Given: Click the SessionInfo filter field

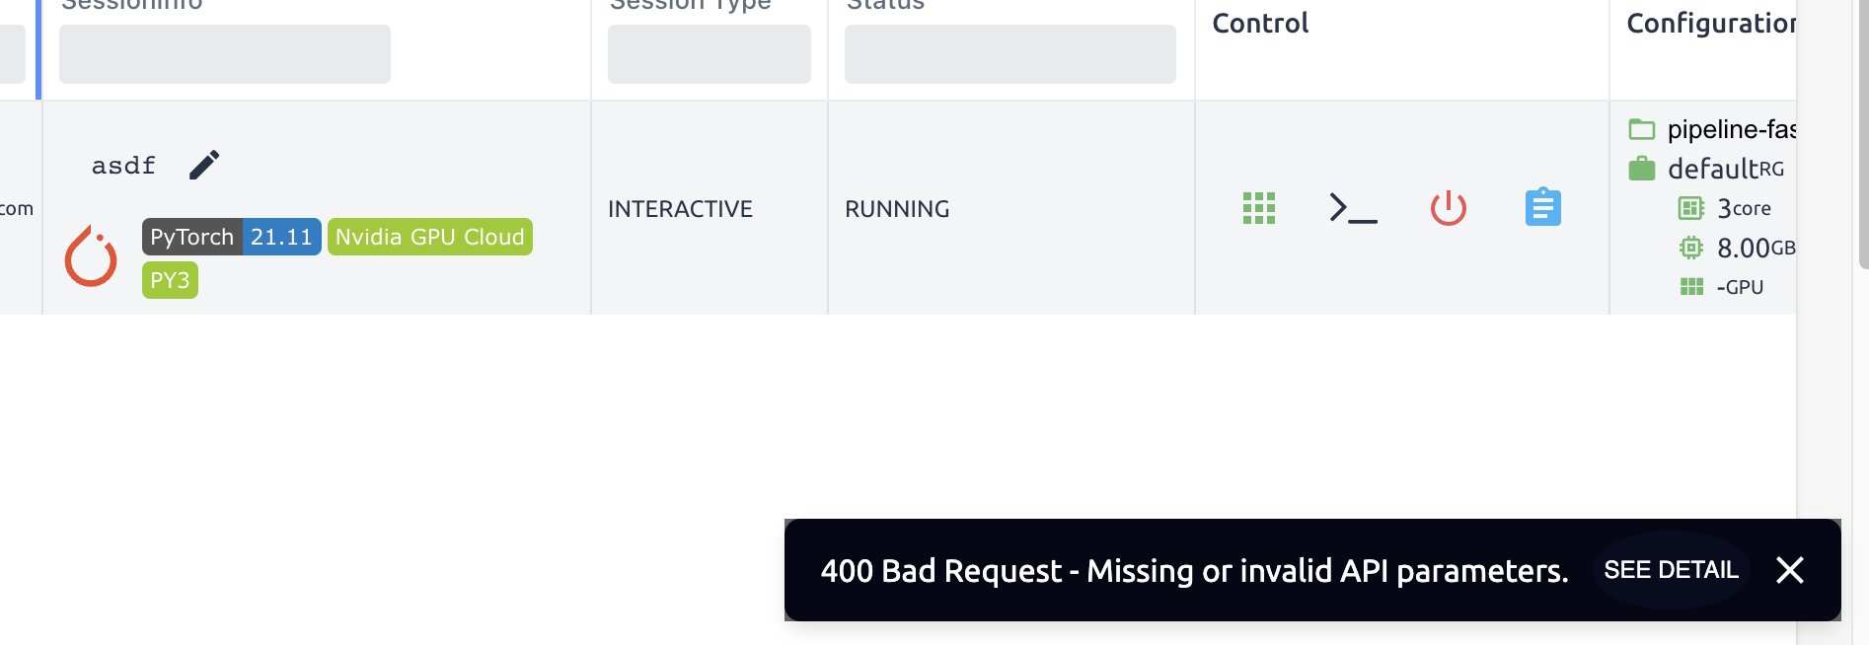Looking at the screenshot, I should pos(224,54).
